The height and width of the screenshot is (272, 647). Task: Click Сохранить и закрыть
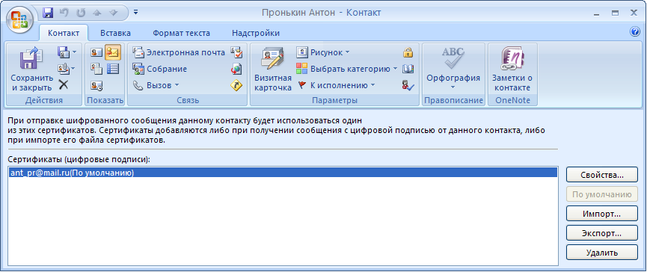click(x=31, y=69)
